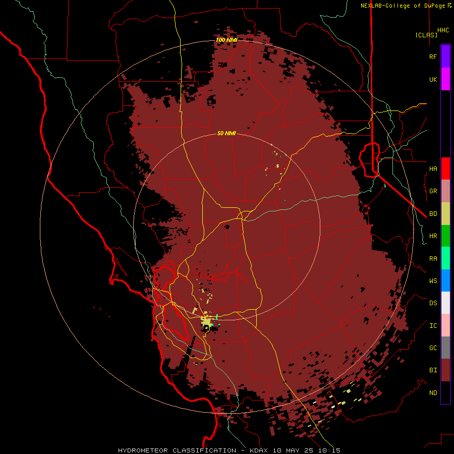This screenshot has height=454, width=454.
Task: Click the 100 NMI range ring label
Action: (x=226, y=40)
